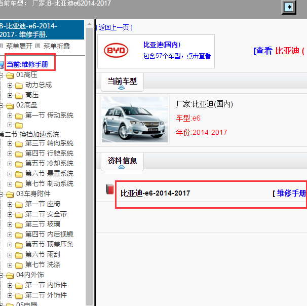Click folder icon beside 第二节 外饰件
Viewport: 307px width, 306px height.
pyautogui.click(x=19, y=296)
